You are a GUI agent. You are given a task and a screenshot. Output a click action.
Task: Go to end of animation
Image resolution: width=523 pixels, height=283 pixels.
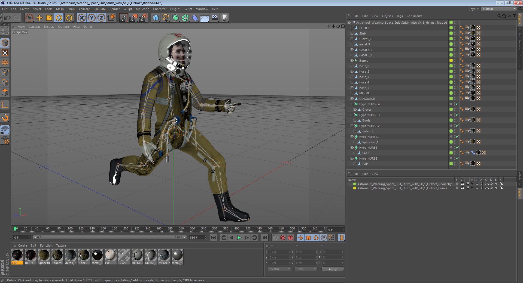coord(264,238)
